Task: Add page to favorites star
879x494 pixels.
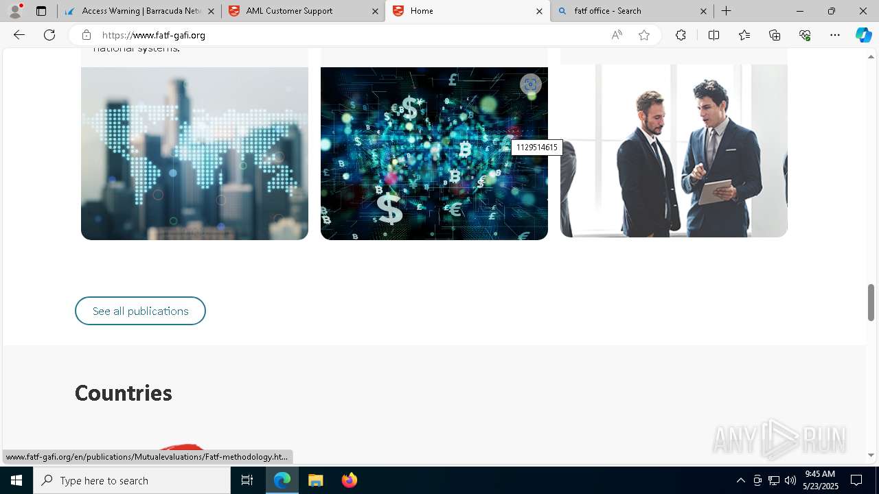Action: 644,35
